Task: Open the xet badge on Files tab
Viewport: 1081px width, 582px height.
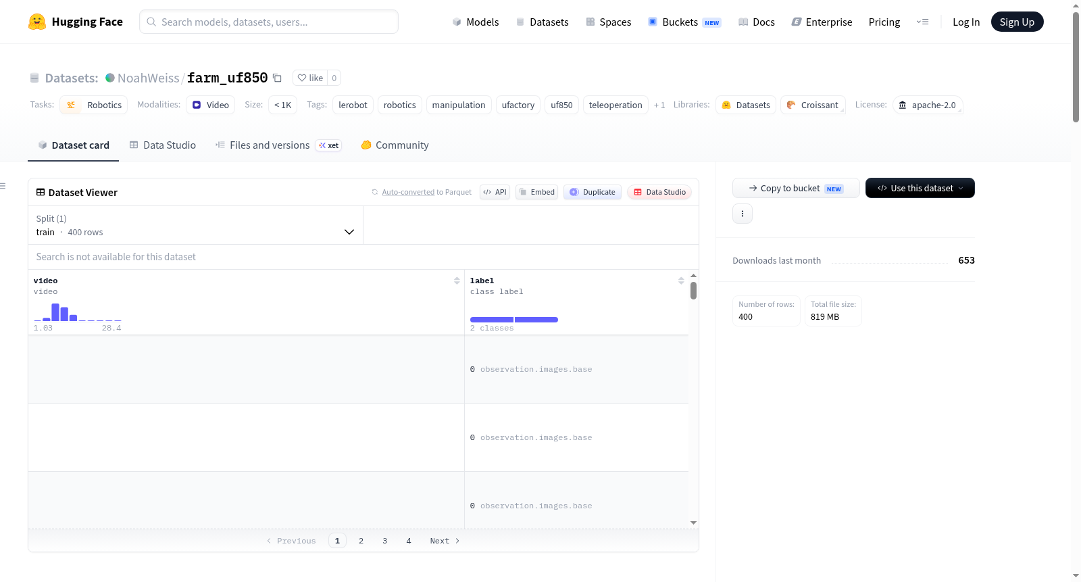Action: (329, 145)
